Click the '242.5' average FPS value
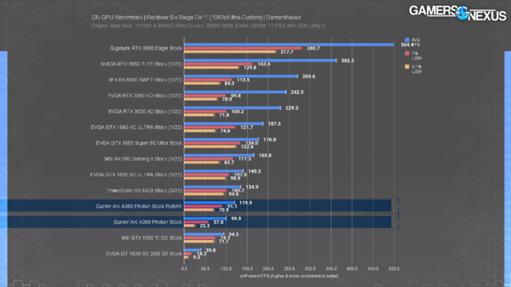This screenshot has width=511, height=287. tap(297, 92)
